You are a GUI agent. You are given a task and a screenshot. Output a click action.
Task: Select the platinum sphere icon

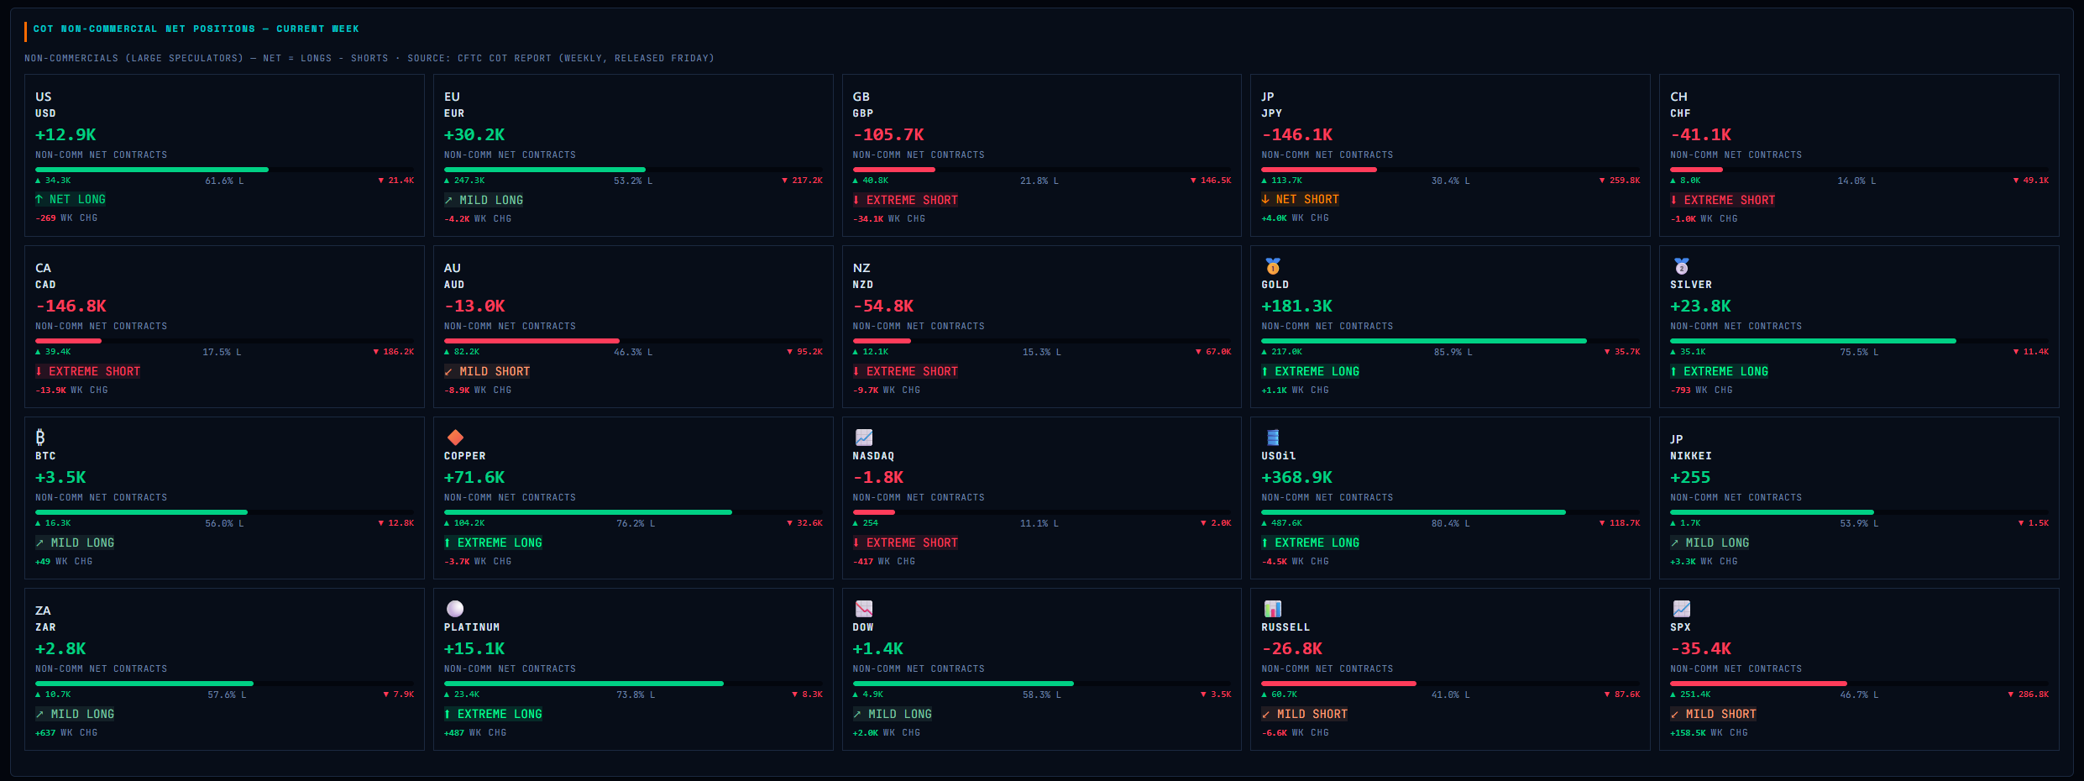point(455,609)
